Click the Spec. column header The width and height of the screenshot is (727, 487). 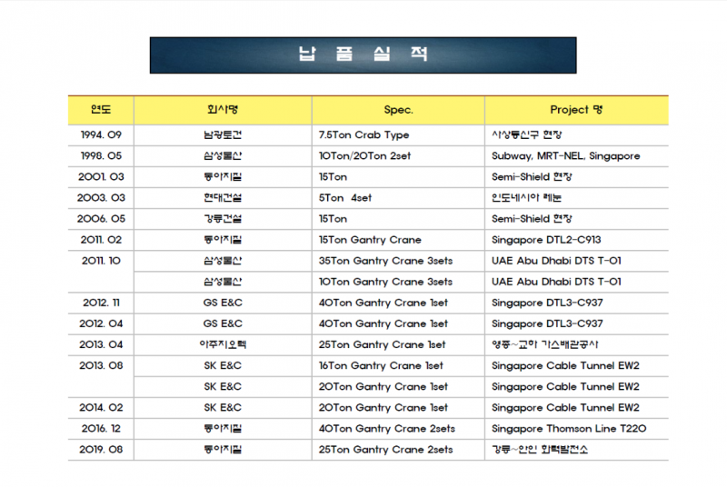[398, 110]
